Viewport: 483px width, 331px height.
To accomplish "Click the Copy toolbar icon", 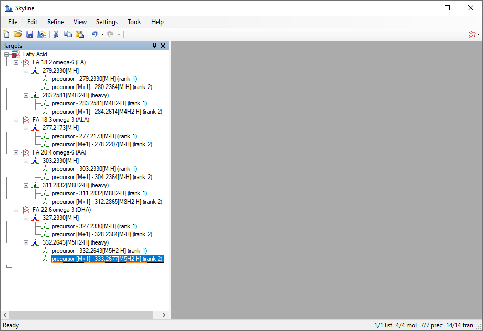I will click(68, 34).
